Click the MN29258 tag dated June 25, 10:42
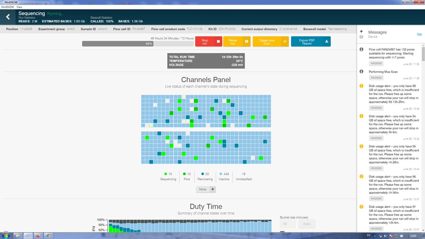The image size is (425, 239). (x=376, y=138)
